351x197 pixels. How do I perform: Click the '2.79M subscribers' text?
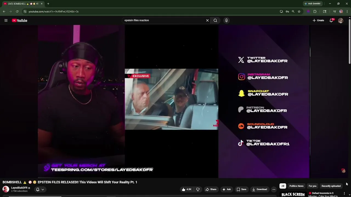point(19,191)
